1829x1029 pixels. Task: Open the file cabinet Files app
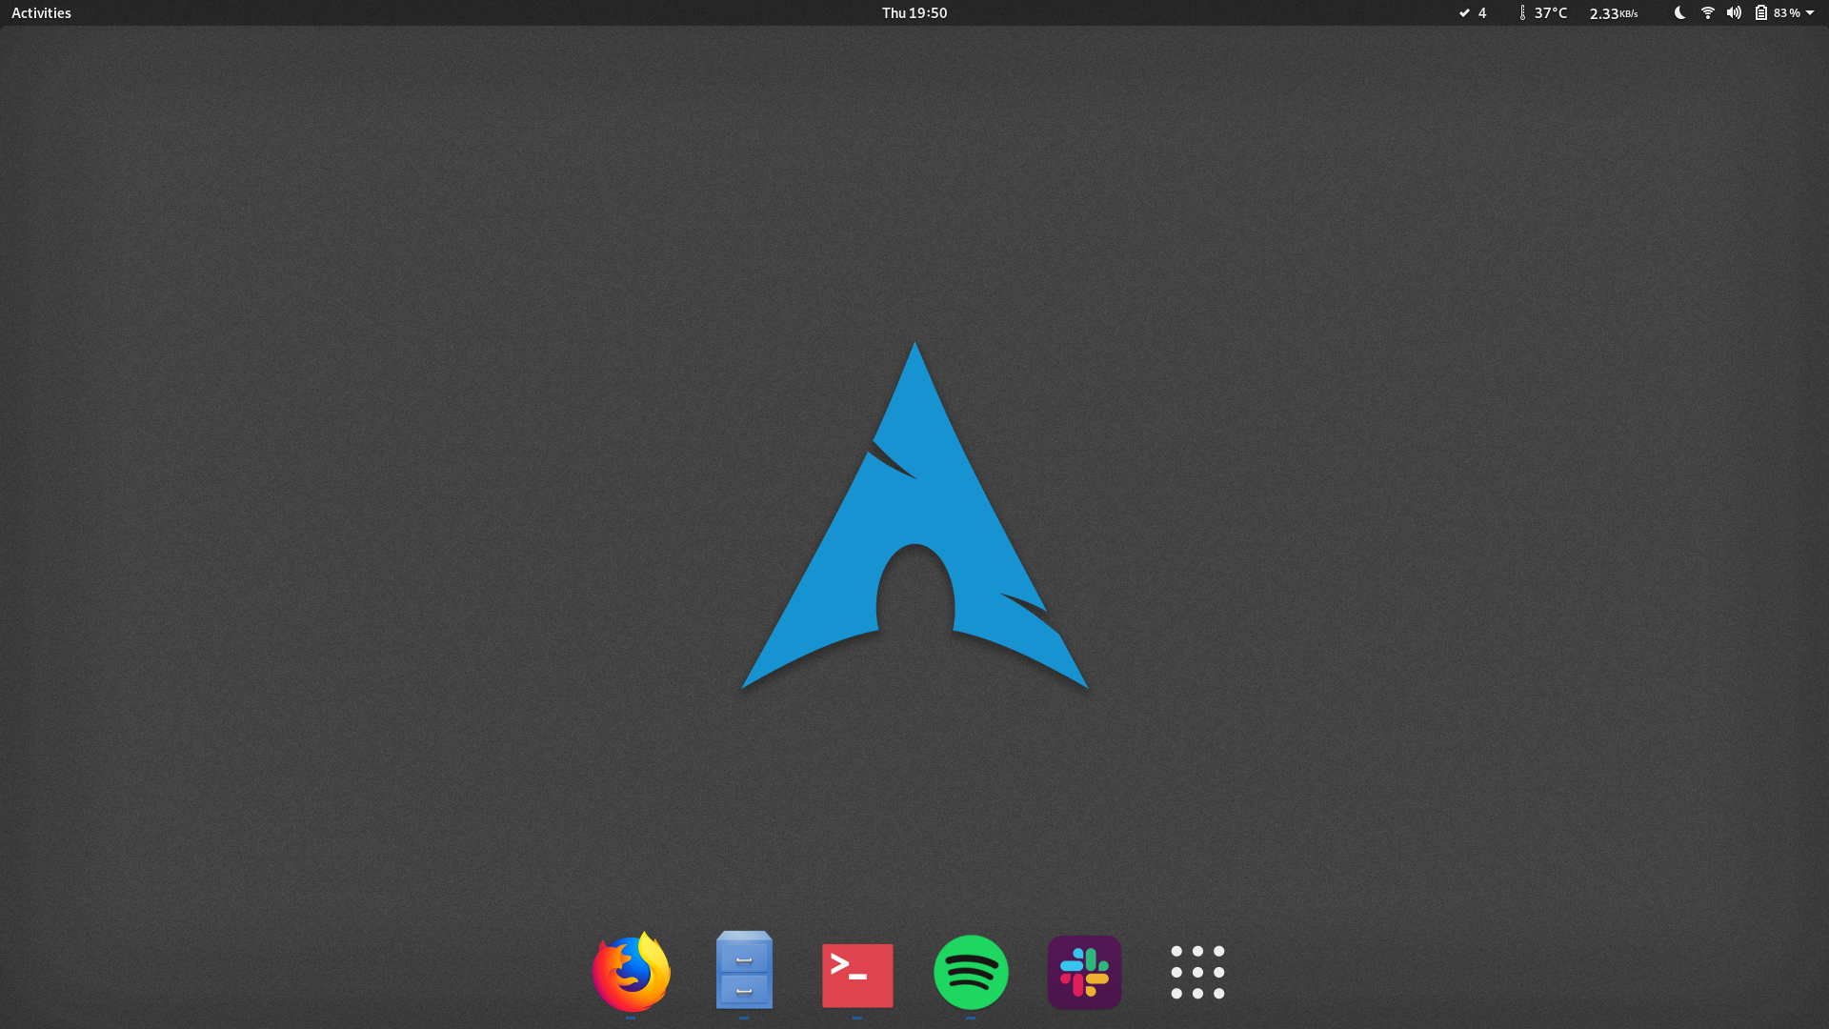[744, 972]
